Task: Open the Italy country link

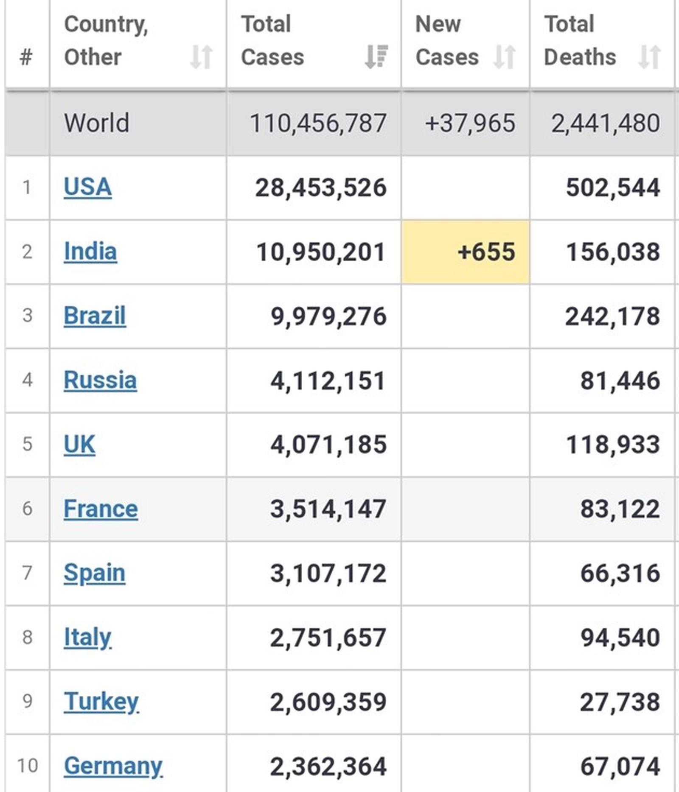Action: point(87,637)
